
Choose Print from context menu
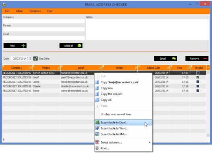pos(123,148)
